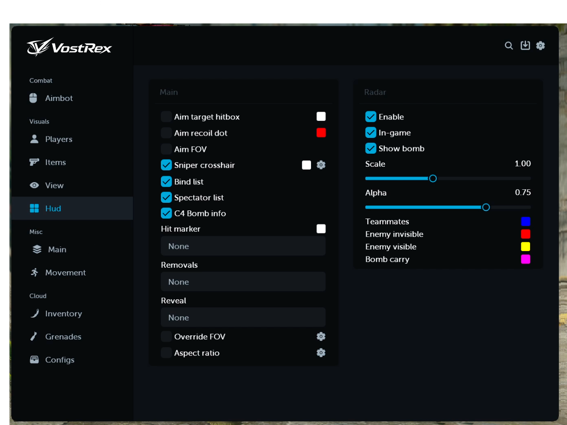Screen dimensions: 567x425
Task: Open Sniper crosshair settings gear
Action: (x=320, y=165)
